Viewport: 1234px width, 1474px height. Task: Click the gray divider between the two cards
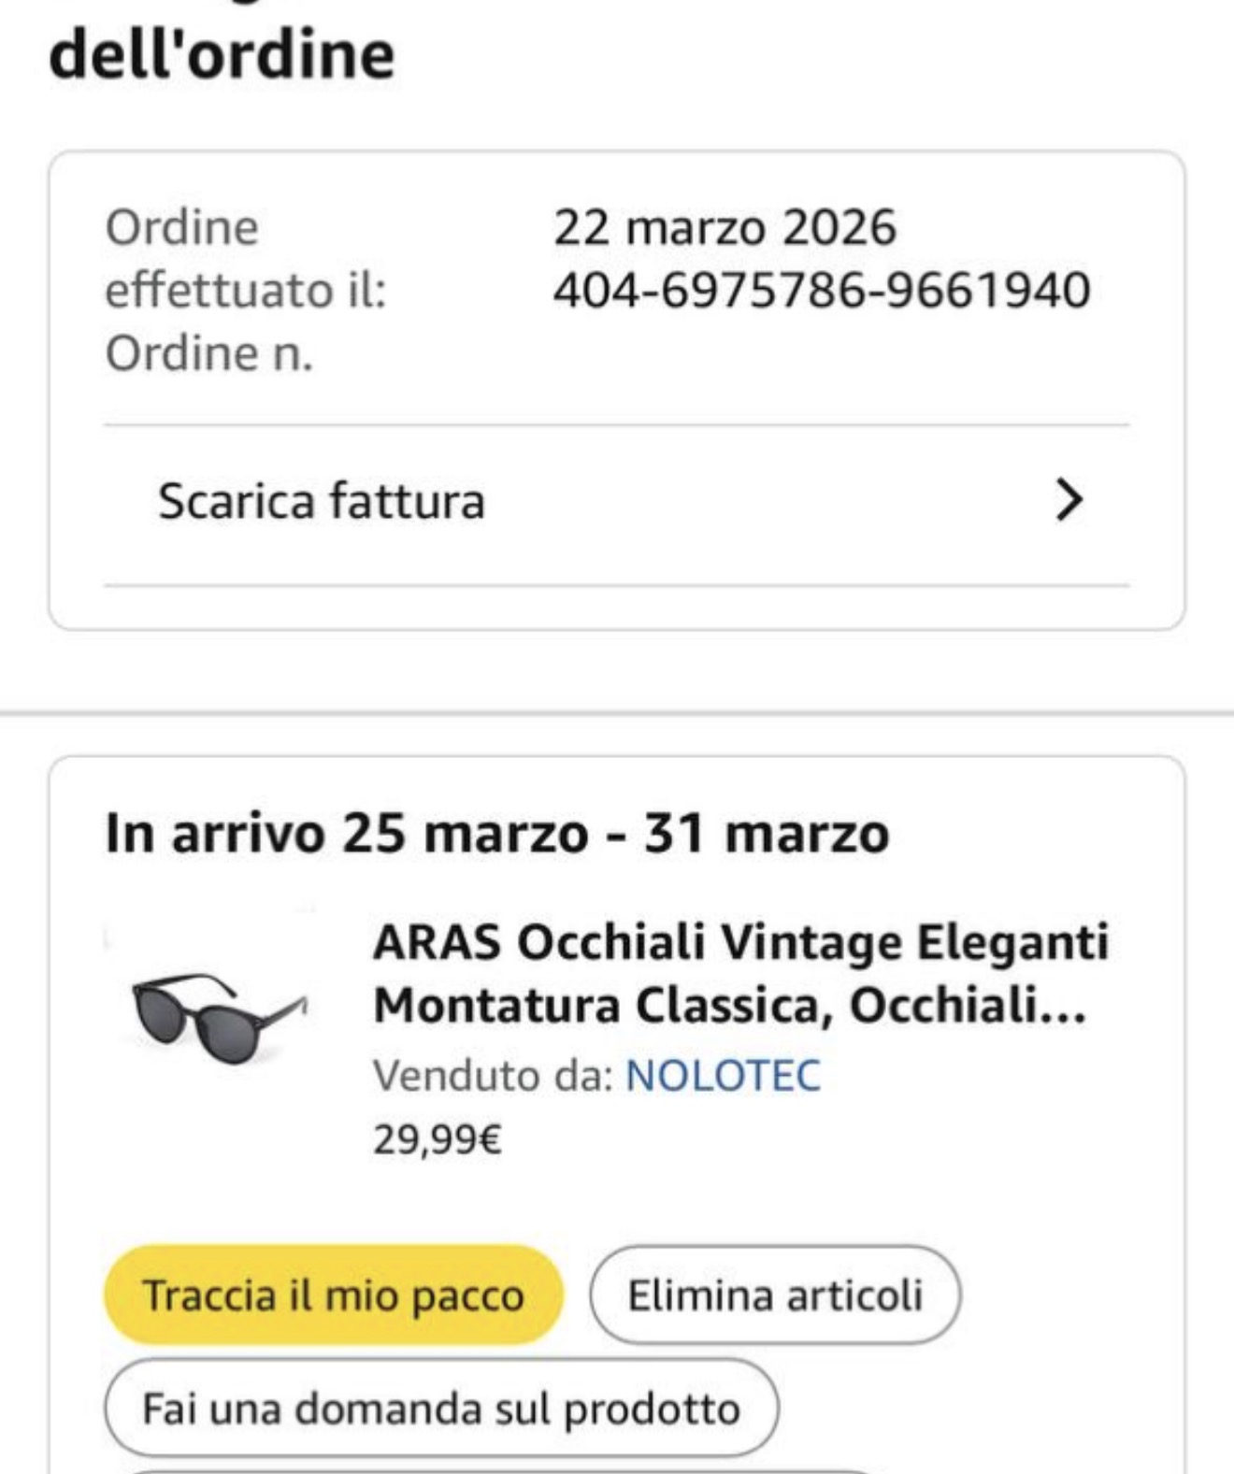[x=617, y=713]
